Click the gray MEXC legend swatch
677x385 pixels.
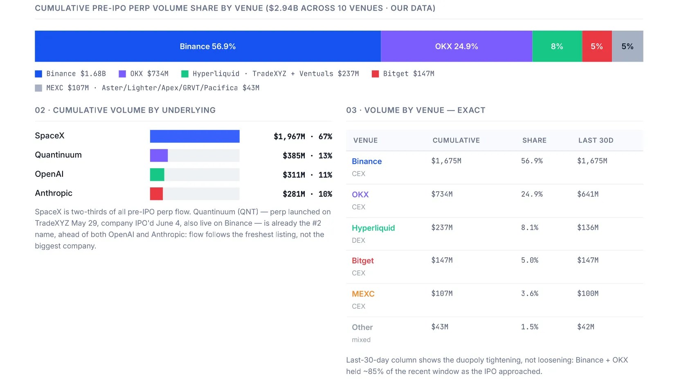(x=38, y=88)
